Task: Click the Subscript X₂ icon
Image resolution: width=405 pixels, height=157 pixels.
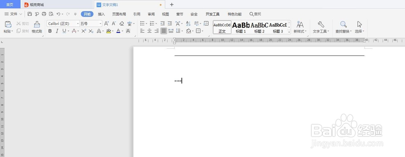Action: [91, 31]
